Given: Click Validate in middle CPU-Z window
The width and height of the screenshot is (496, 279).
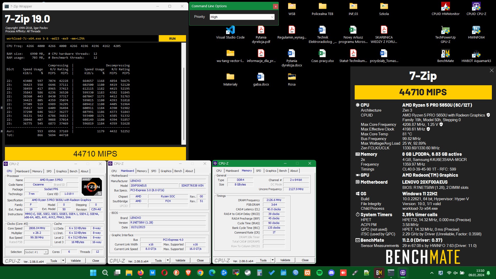Looking at the screenshot, I should click(180, 260).
